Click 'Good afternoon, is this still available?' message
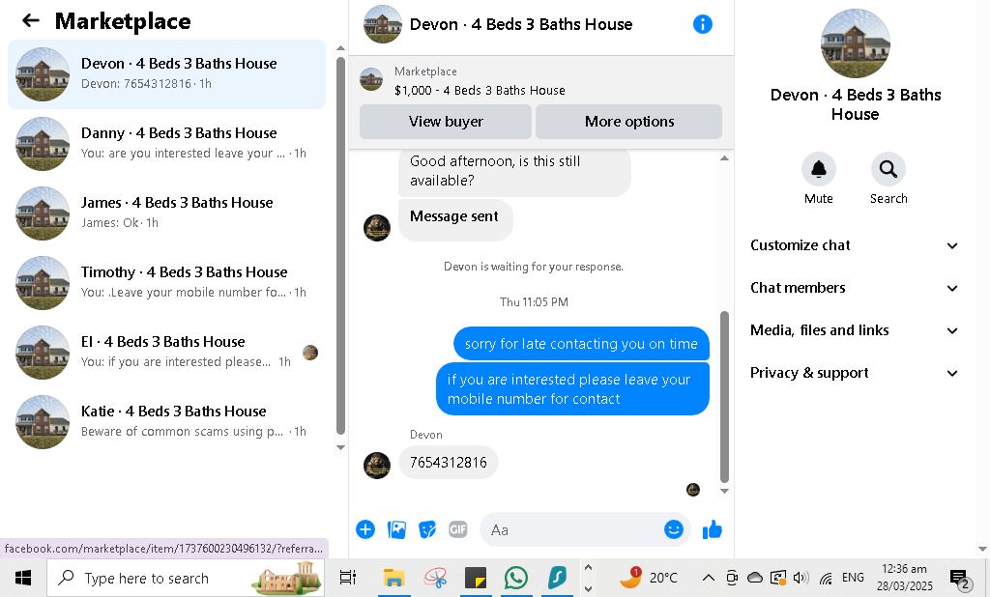Image resolution: width=990 pixels, height=597 pixels. click(514, 171)
